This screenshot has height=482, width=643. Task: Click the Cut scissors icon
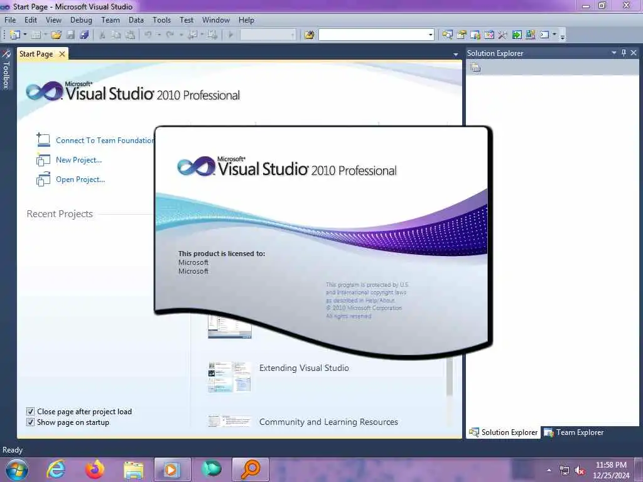pos(102,35)
